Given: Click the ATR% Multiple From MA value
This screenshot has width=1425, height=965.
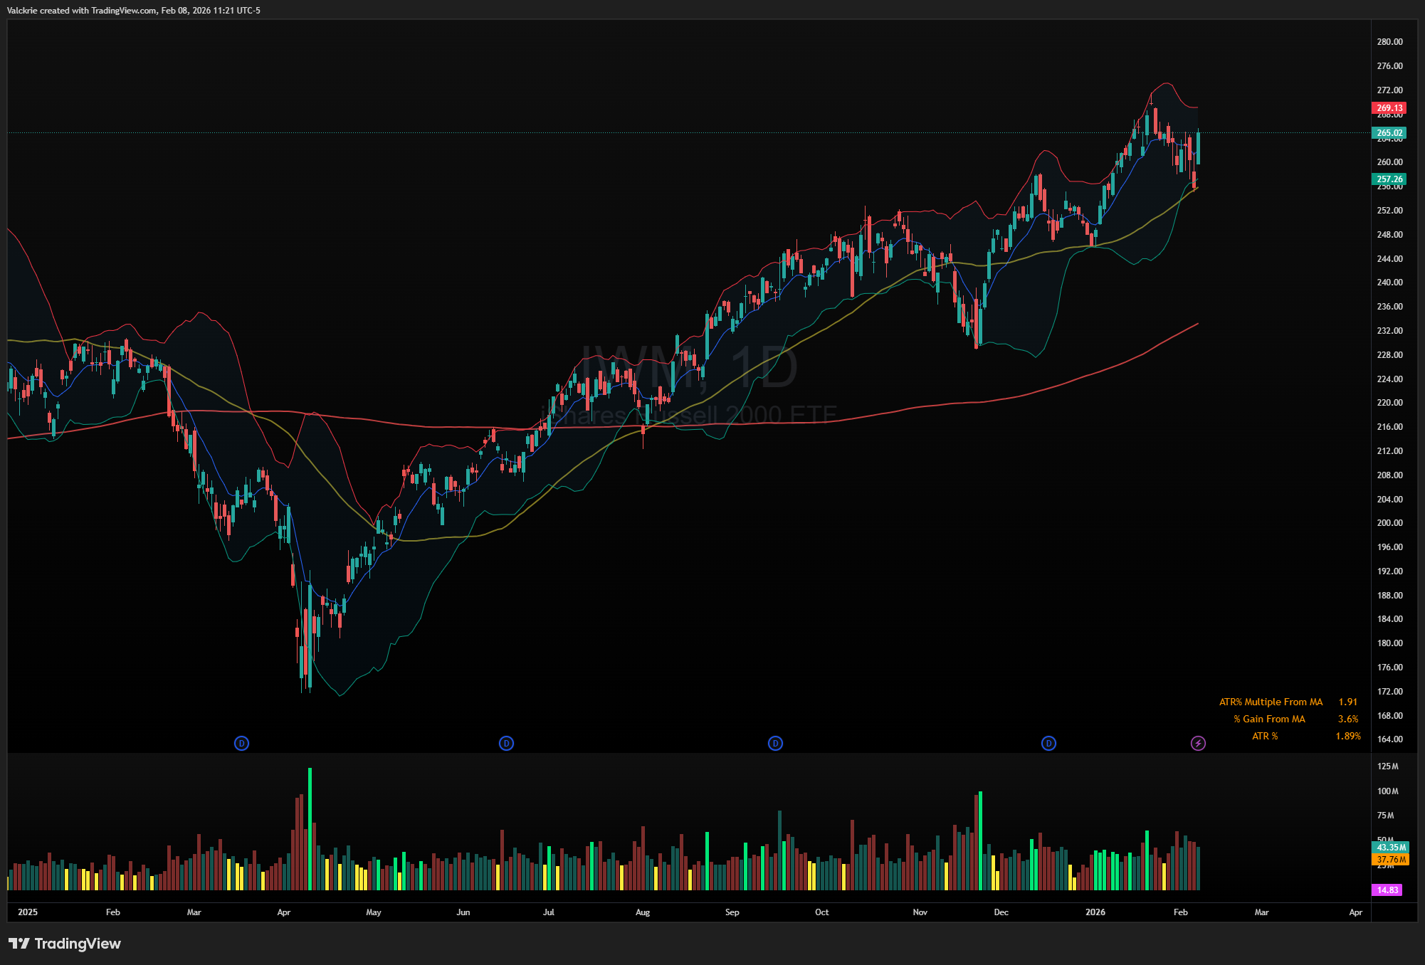Looking at the screenshot, I should click(1347, 702).
